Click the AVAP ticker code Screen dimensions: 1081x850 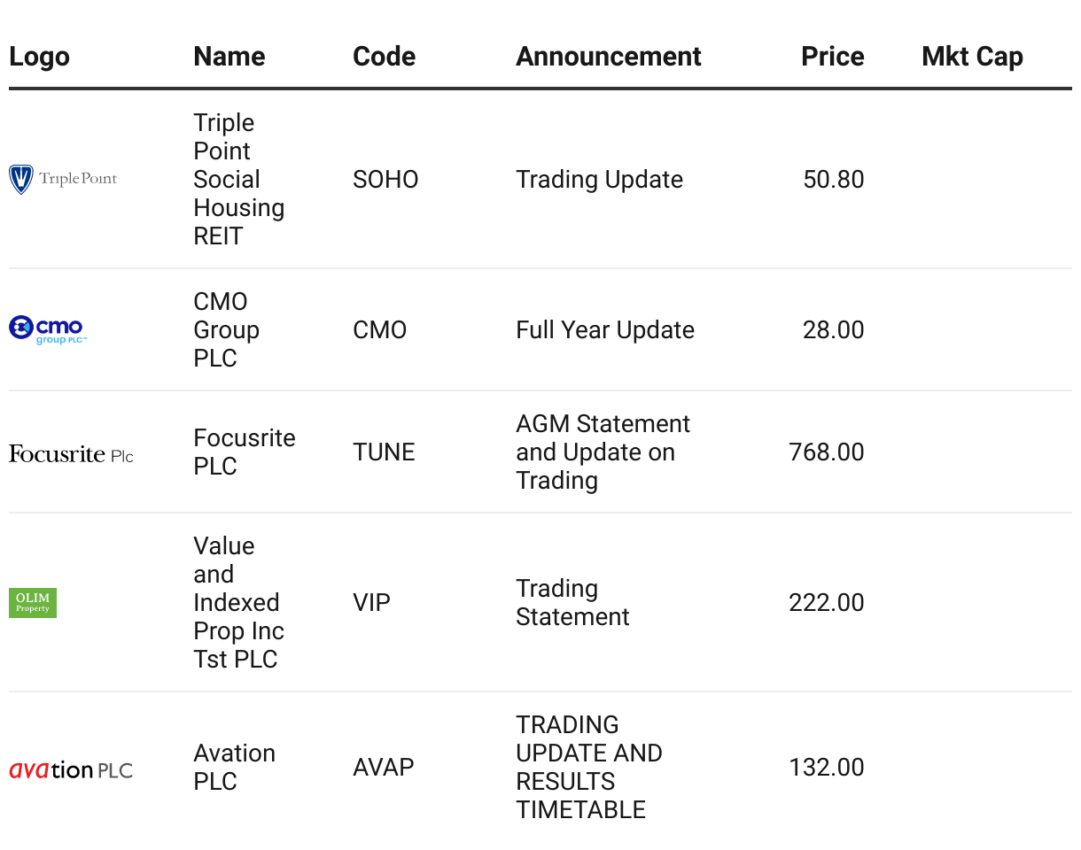pyautogui.click(x=384, y=768)
